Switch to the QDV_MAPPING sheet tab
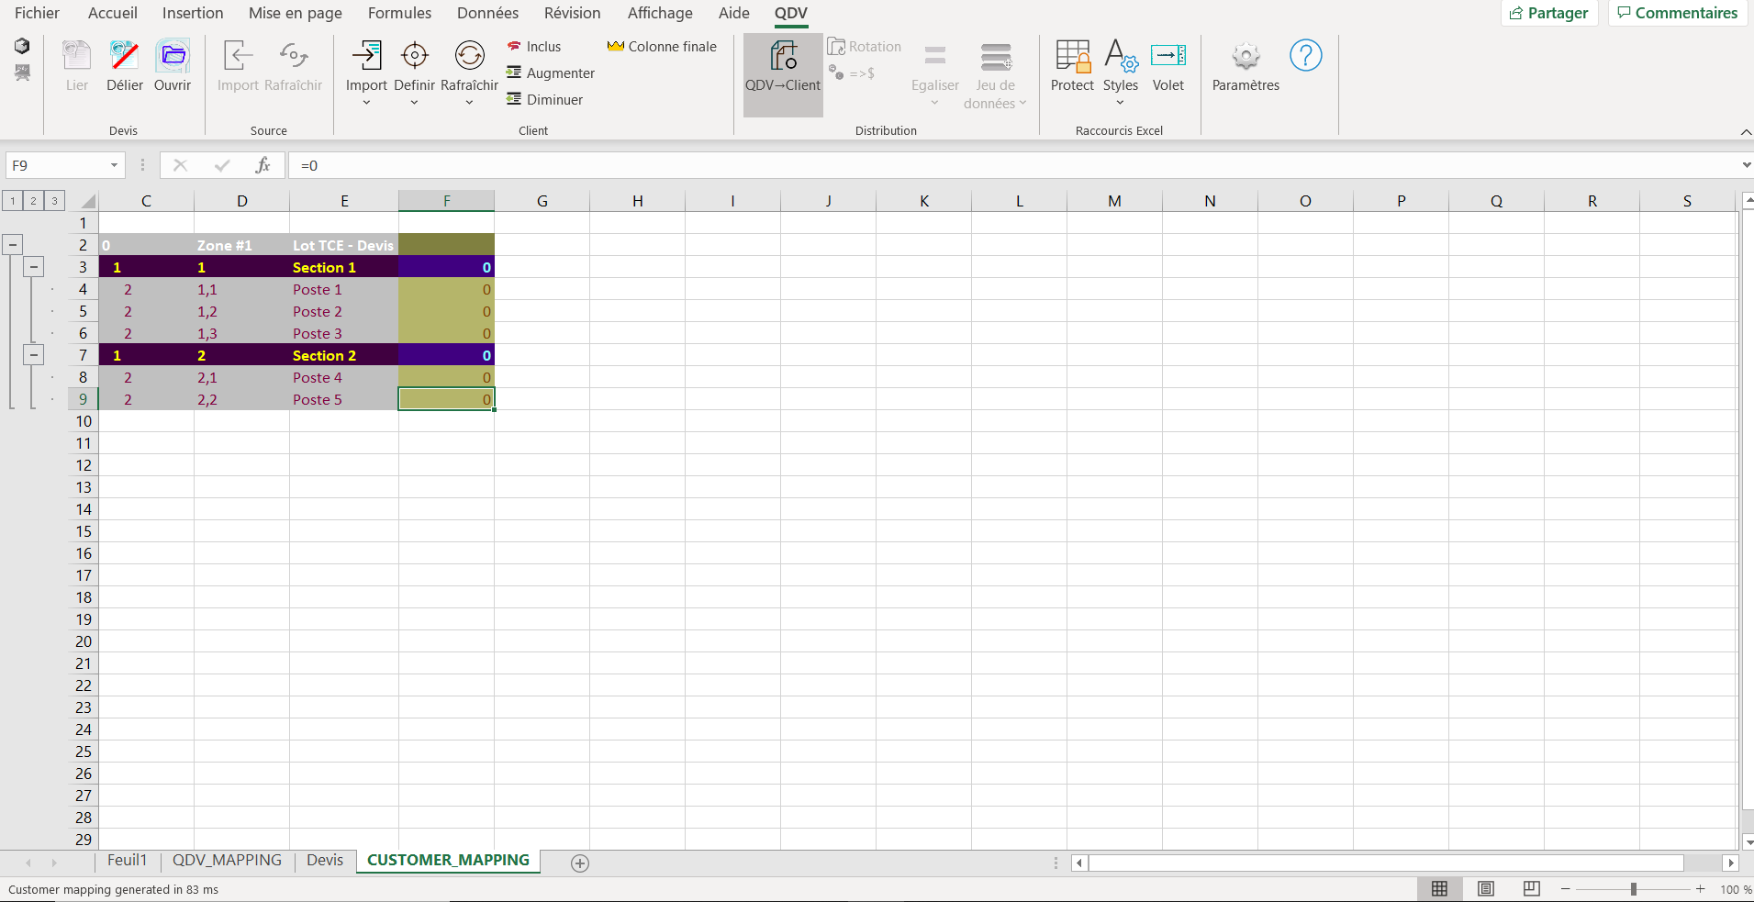This screenshot has height=902, width=1754. (227, 861)
